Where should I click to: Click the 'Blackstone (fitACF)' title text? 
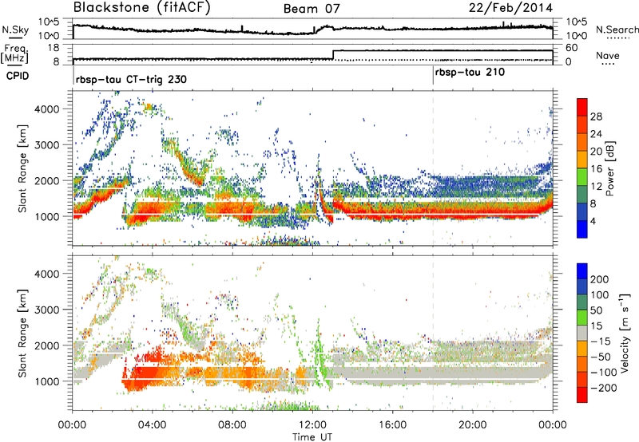point(142,7)
